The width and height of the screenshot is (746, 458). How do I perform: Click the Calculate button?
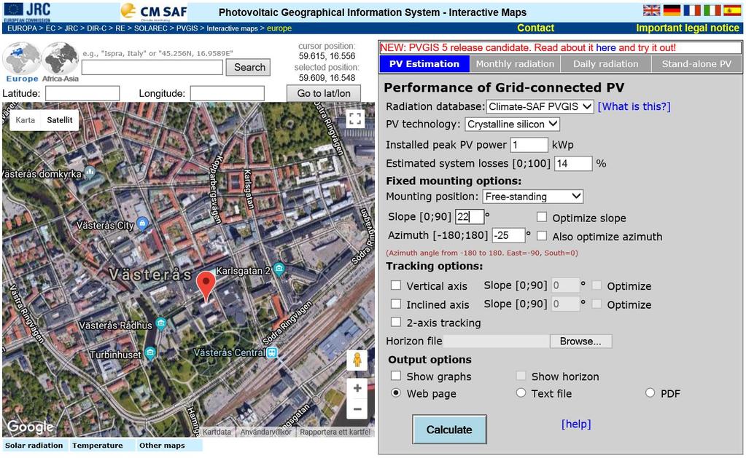click(x=449, y=430)
